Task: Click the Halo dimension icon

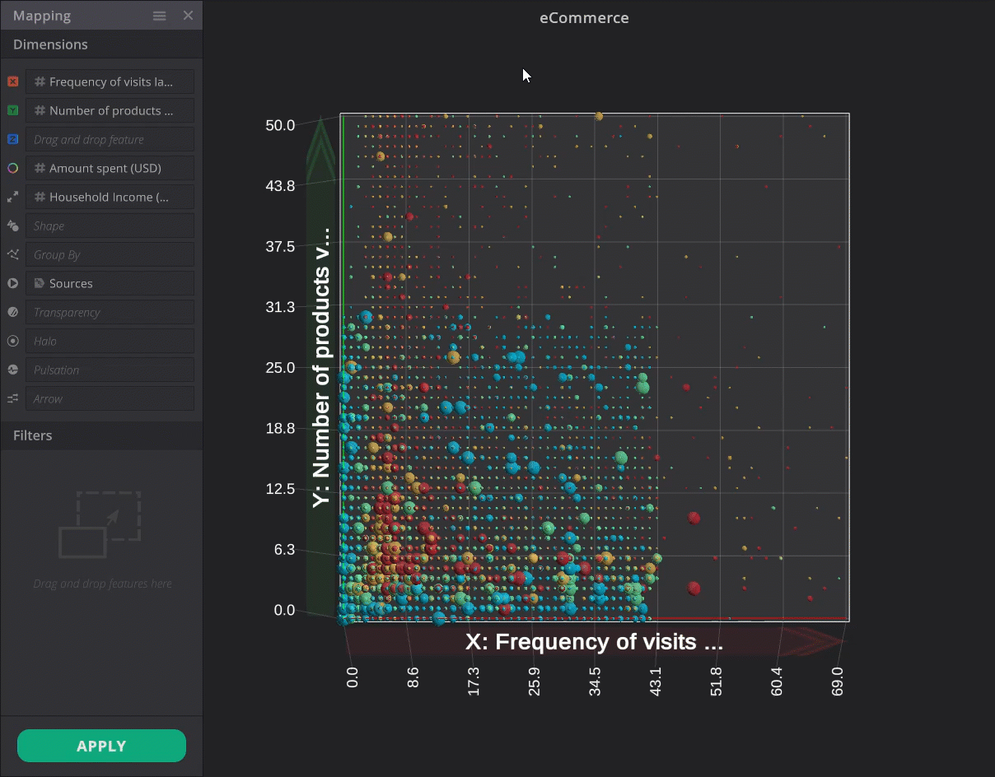Action: point(12,341)
